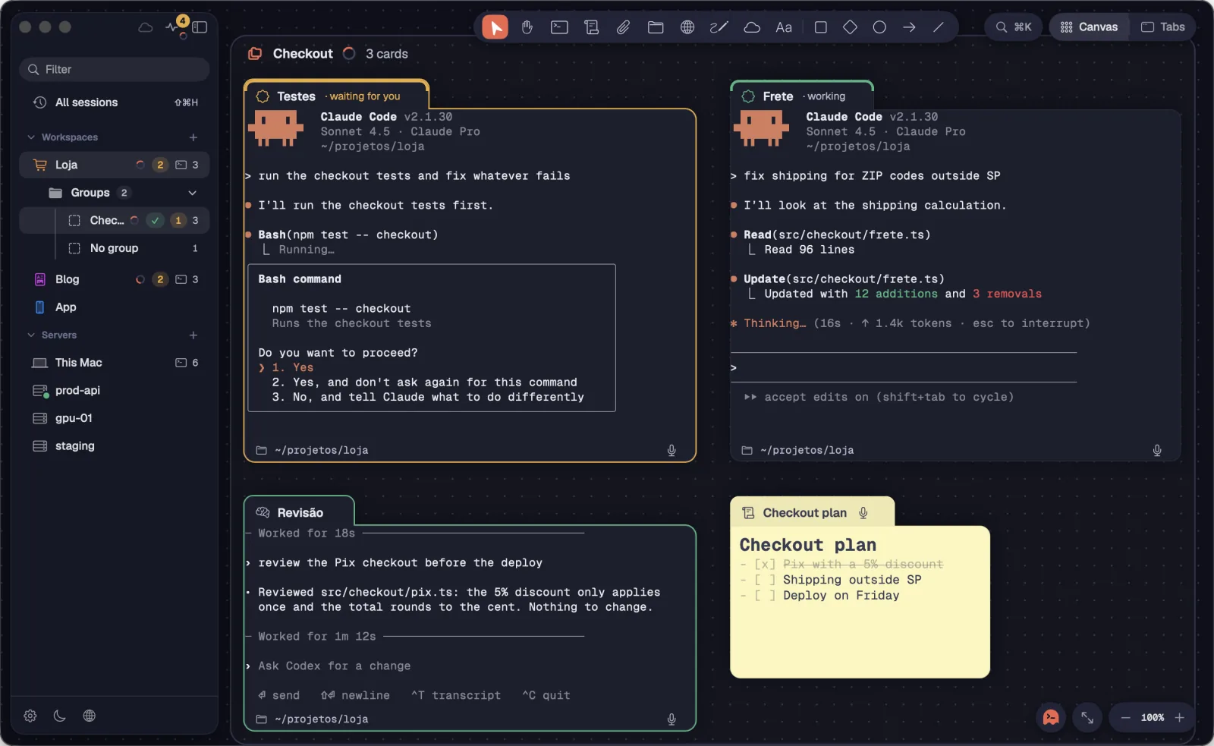
Task: Click the globe browser tool
Action: point(687,27)
